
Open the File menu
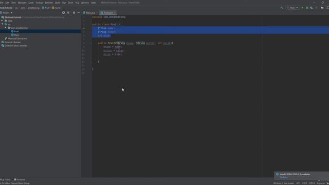(x=2, y=3)
